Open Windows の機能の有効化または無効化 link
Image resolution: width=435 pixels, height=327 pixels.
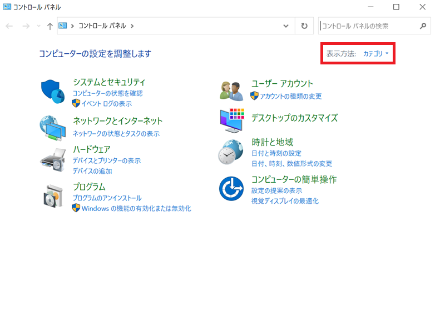pos(136,209)
